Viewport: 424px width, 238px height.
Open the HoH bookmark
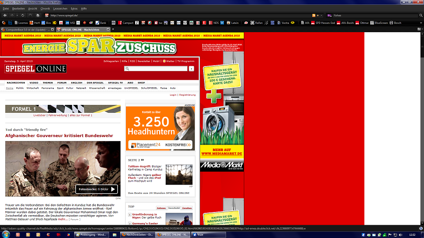pos(34,23)
